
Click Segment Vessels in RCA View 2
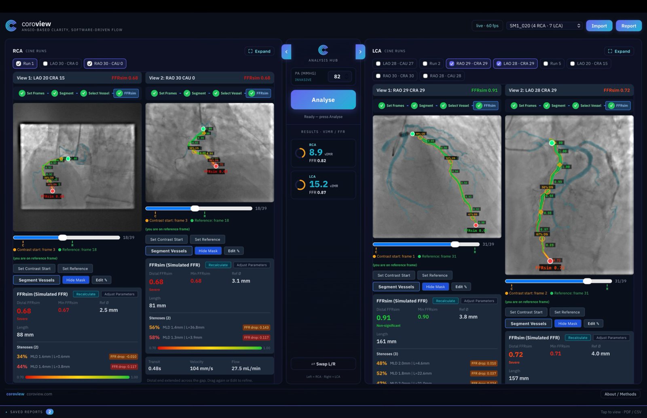click(x=169, y=251)
